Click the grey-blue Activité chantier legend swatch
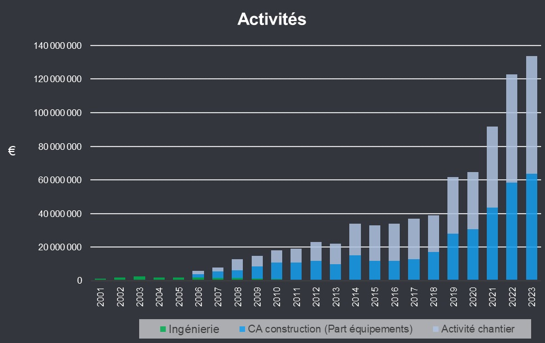The width and height of the screenshot is (545, 343). [x=436, y=329]
